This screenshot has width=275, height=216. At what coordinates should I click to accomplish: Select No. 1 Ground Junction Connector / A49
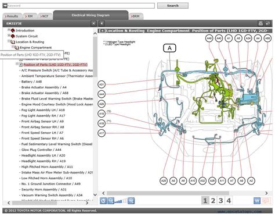51,184
